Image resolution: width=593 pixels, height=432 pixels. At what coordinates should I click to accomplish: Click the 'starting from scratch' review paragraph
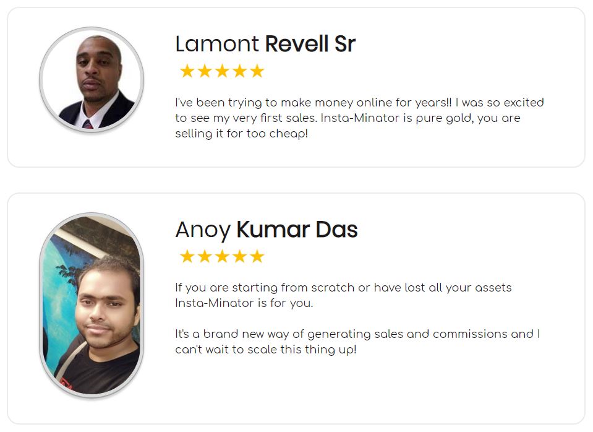tap(343, 295)
